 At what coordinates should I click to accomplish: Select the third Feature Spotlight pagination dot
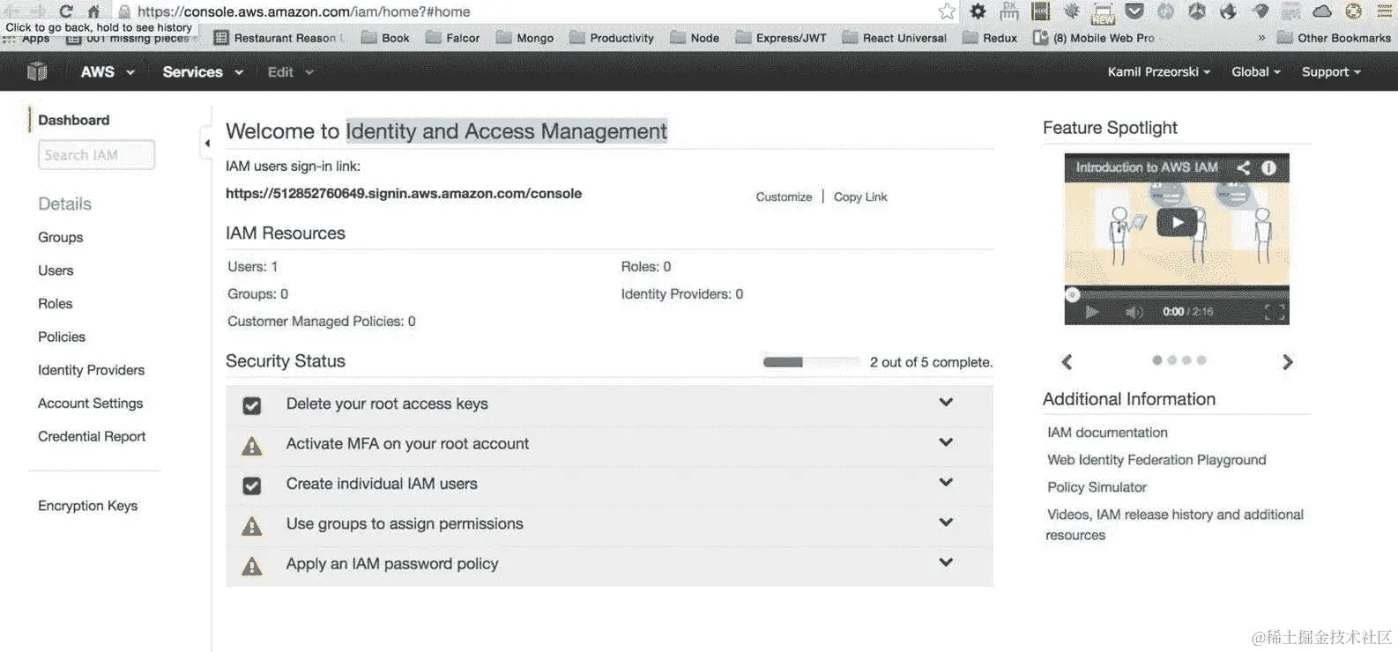point(1186,360)
